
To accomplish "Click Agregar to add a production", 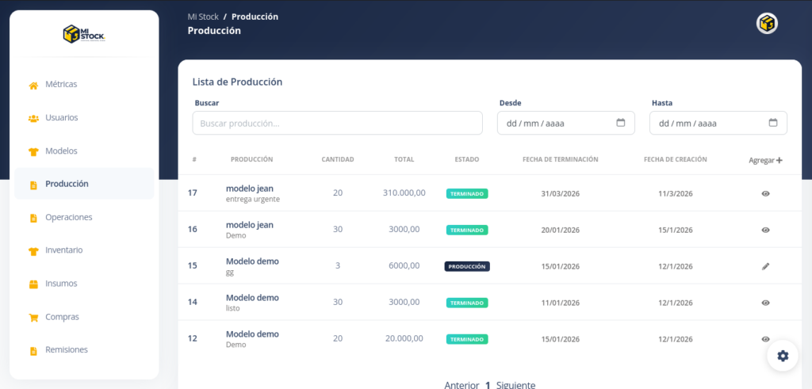I will pos(765,160).
